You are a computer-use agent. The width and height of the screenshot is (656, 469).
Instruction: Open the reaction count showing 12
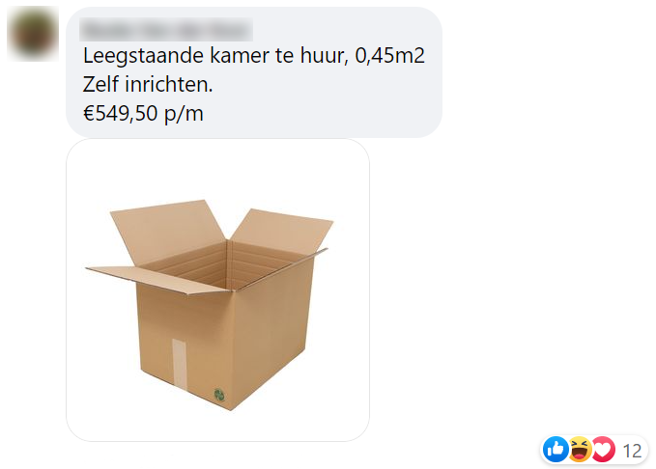tap(632, 451)
